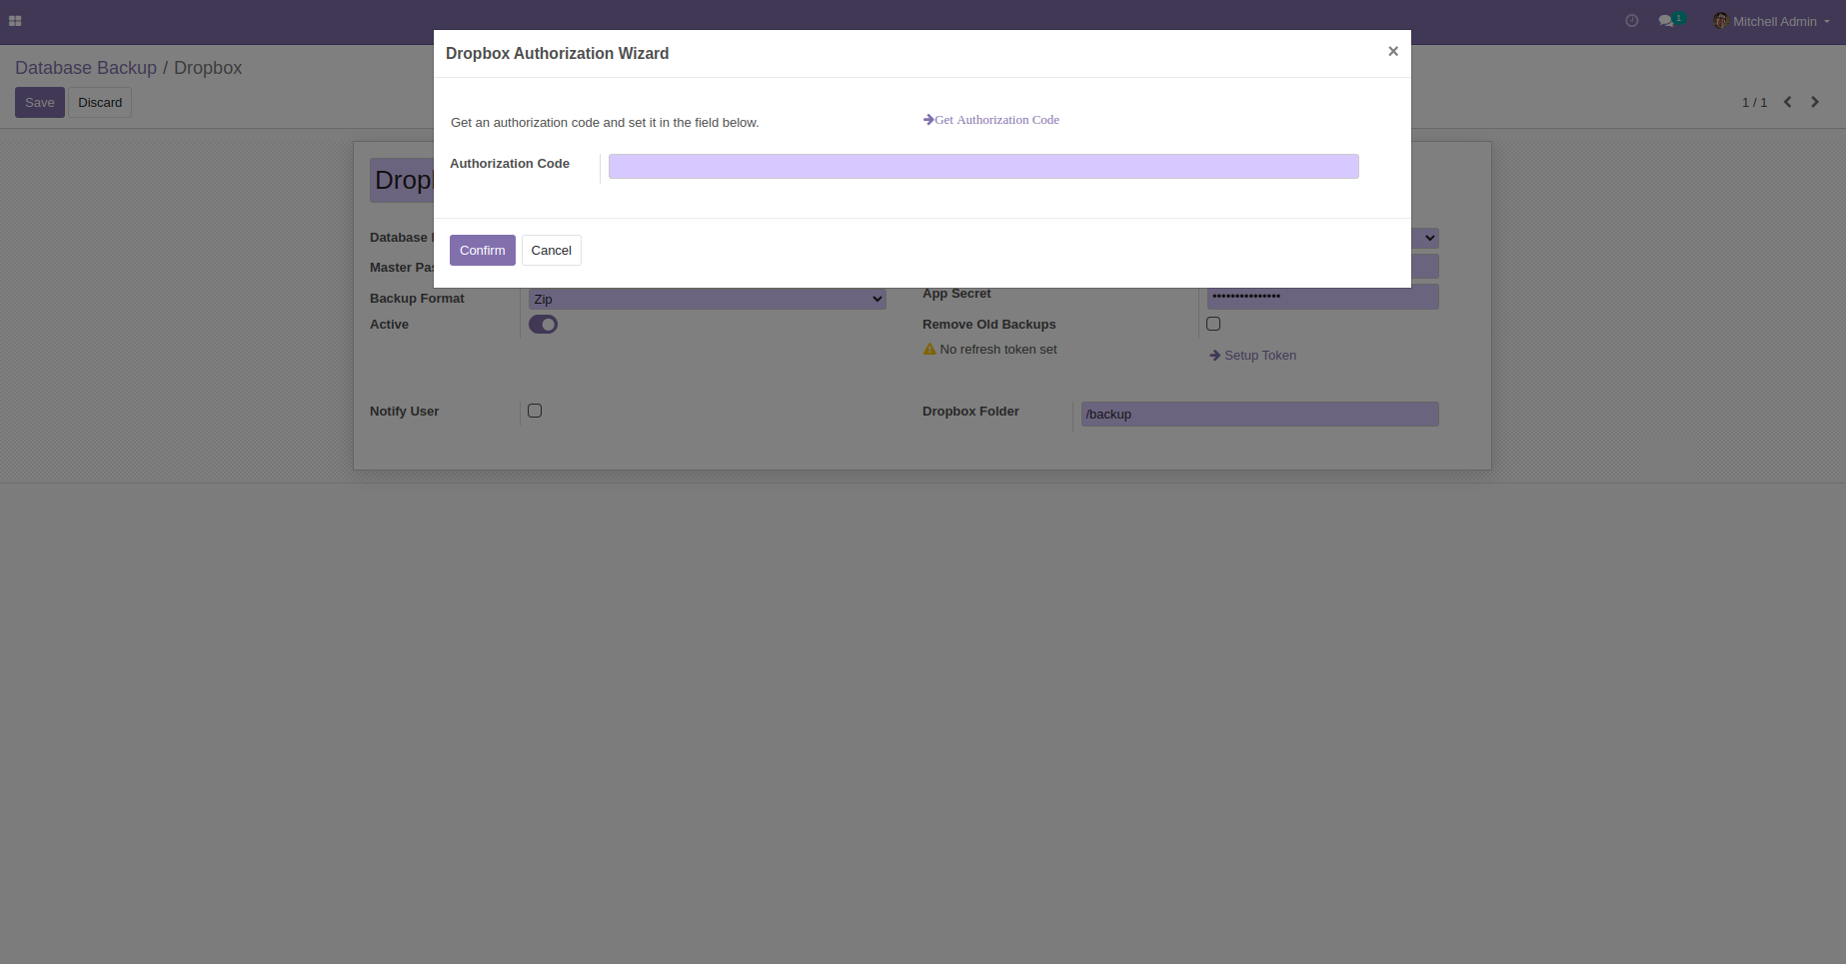1846x964 pixels.
Task: Check the Remove Old Backups checkbox
Action: coord(1213,324)
